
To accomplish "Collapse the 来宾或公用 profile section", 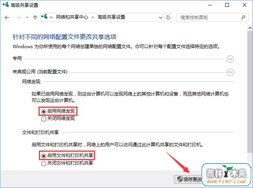I will pos(230,72).
